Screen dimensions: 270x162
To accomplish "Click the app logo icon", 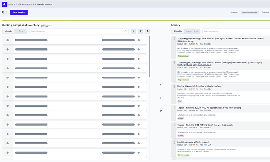I will point(4,4).
